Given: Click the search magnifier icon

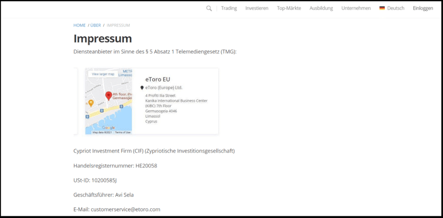Looking at the screenshot, I should click(x=209, y=9).
